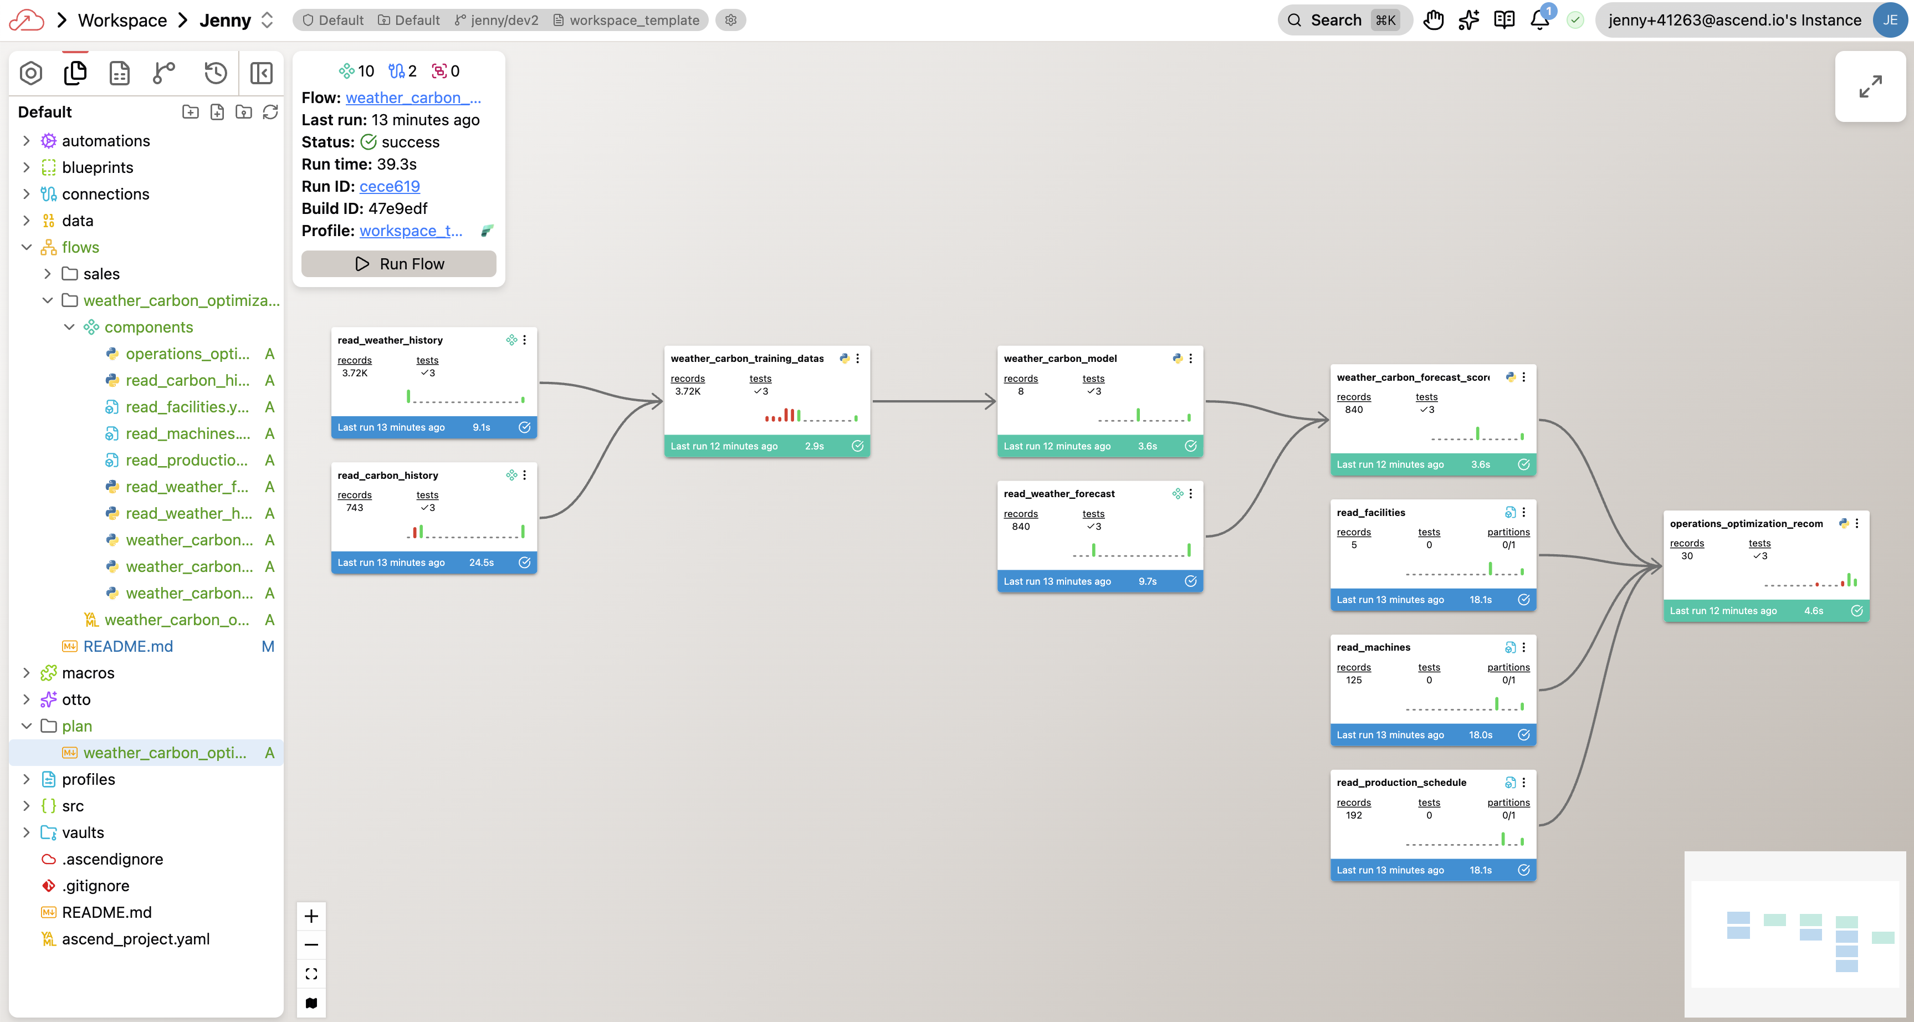Open the documentation book icon
Image resolution: width=1914 pixels, height=1022 pixels.
tap(1504, 20)
